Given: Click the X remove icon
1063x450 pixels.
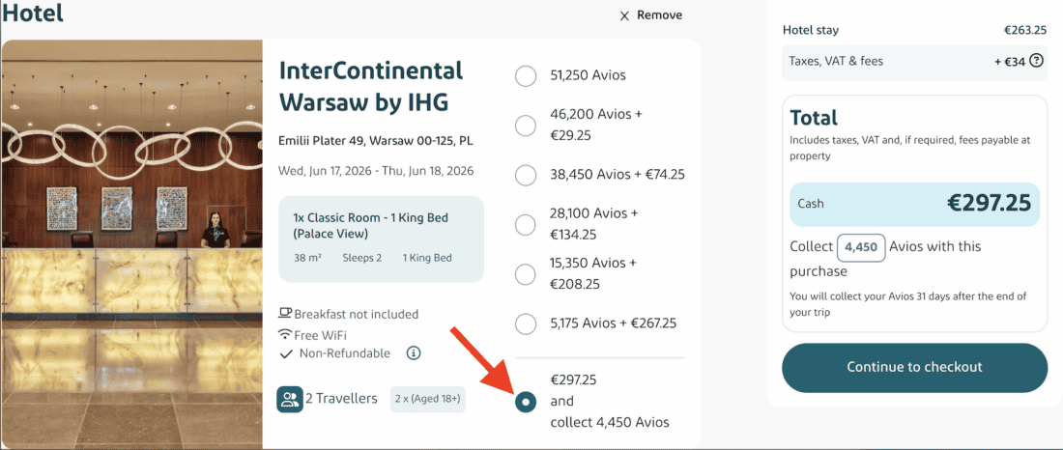Looking at the screenshot, I should (624, 15).
